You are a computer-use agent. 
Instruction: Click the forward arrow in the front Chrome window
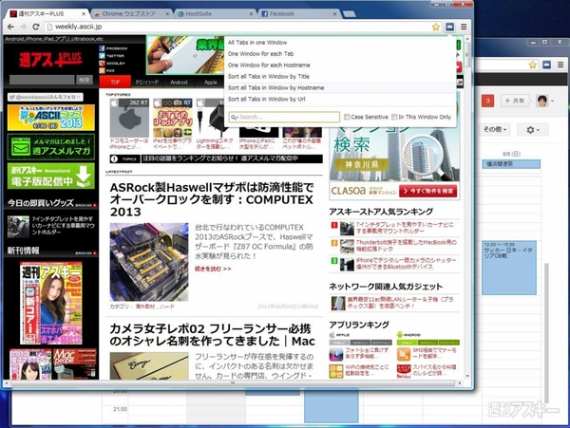pos(23,27)
